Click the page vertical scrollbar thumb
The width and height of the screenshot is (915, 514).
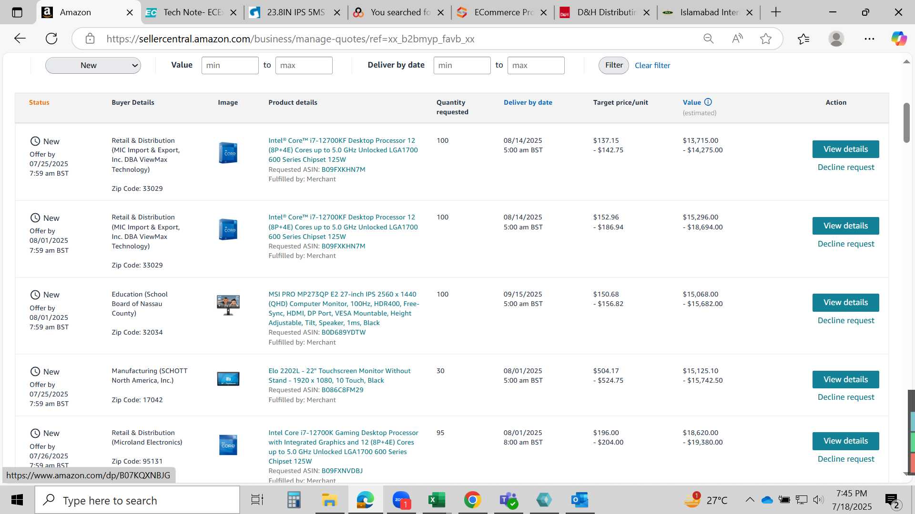pos(906,122)
